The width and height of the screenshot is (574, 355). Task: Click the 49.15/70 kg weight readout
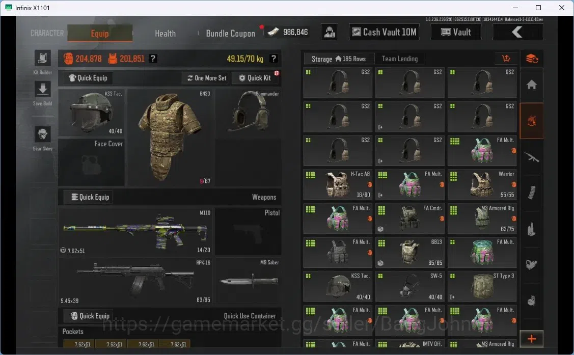point(245,59)
